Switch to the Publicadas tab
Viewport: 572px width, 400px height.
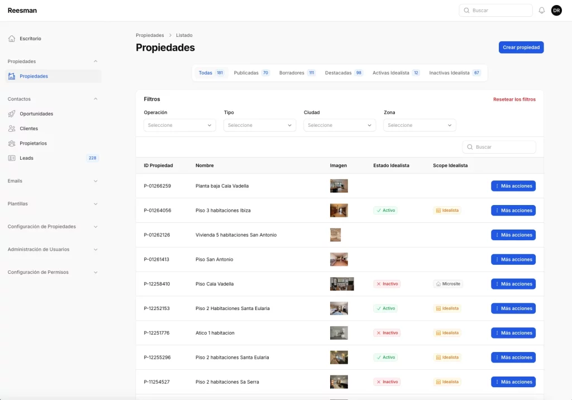click(x=251, y=73)
